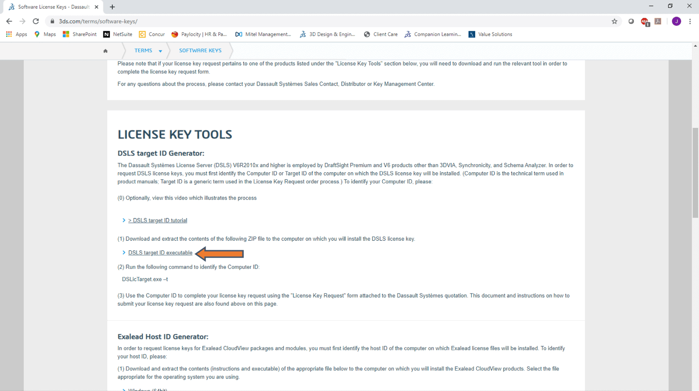The height and width of the screenshot is (391, 699).
Task: Open a new browser tab
Action: pos(112,7)
